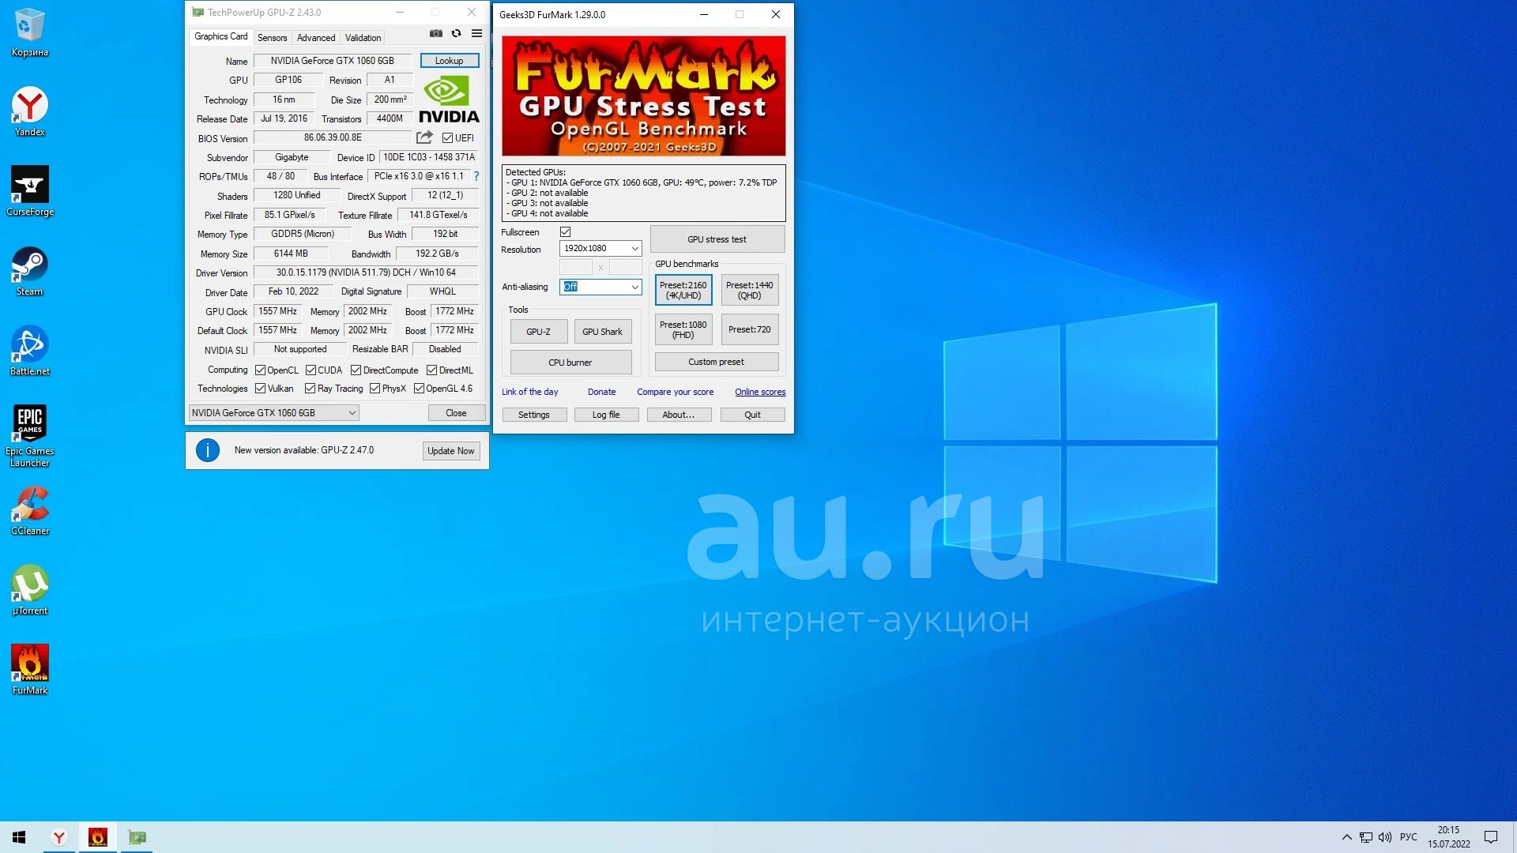Toggle the Ray Tracing checkbox
This screenshot has height=853, width=1517.
310,389
